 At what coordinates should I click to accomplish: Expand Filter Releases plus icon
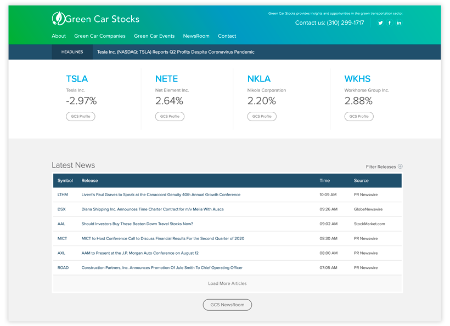(x=401, y=167)
